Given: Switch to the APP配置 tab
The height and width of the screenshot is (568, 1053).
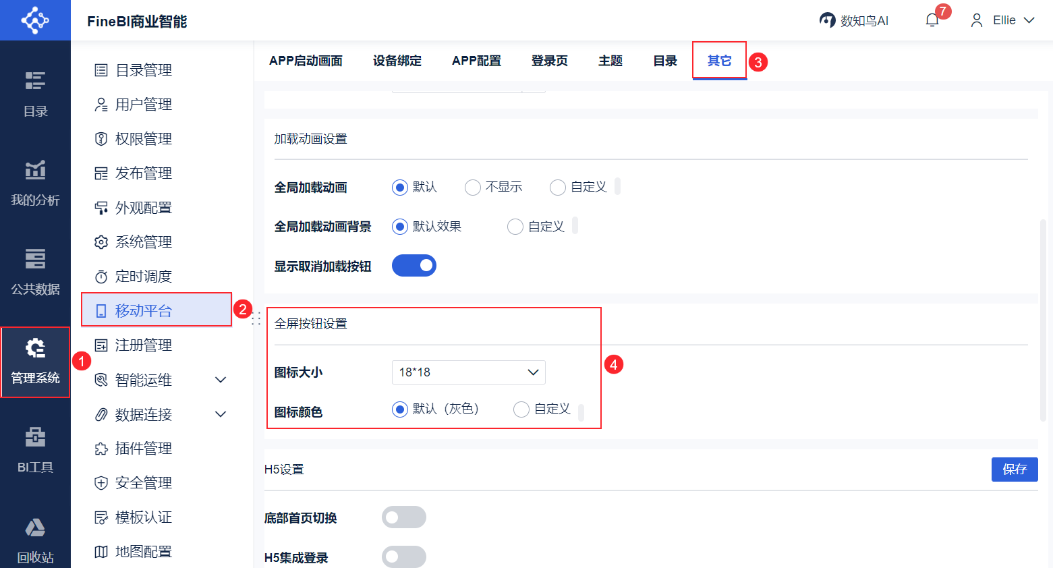Looking at the screenshot, I should click(x=476, y=61).
